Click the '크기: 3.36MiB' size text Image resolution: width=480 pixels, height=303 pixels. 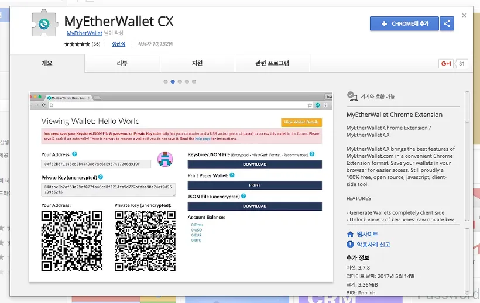(362, 285)
